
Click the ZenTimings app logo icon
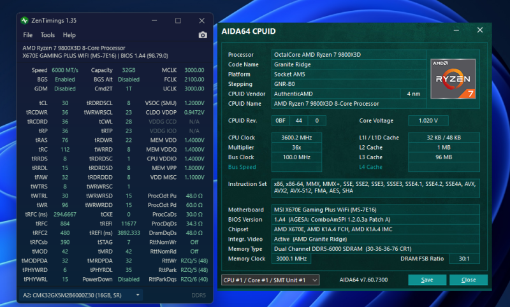coord(24,20)
